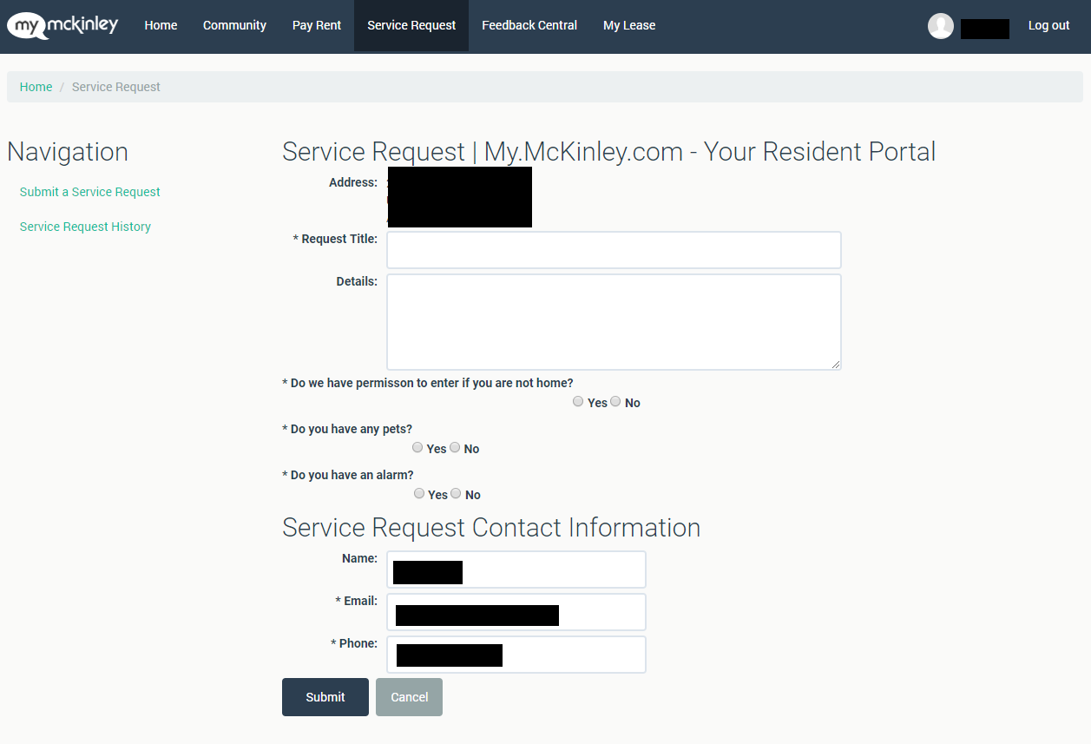The width and height of the screenshot is (1091, 744).
Task: Select No for having an alarm
Action: pos(457,493)
